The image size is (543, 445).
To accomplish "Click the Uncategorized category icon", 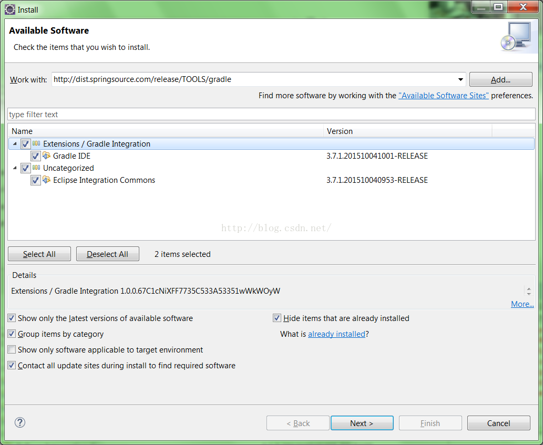I will 36,168.
